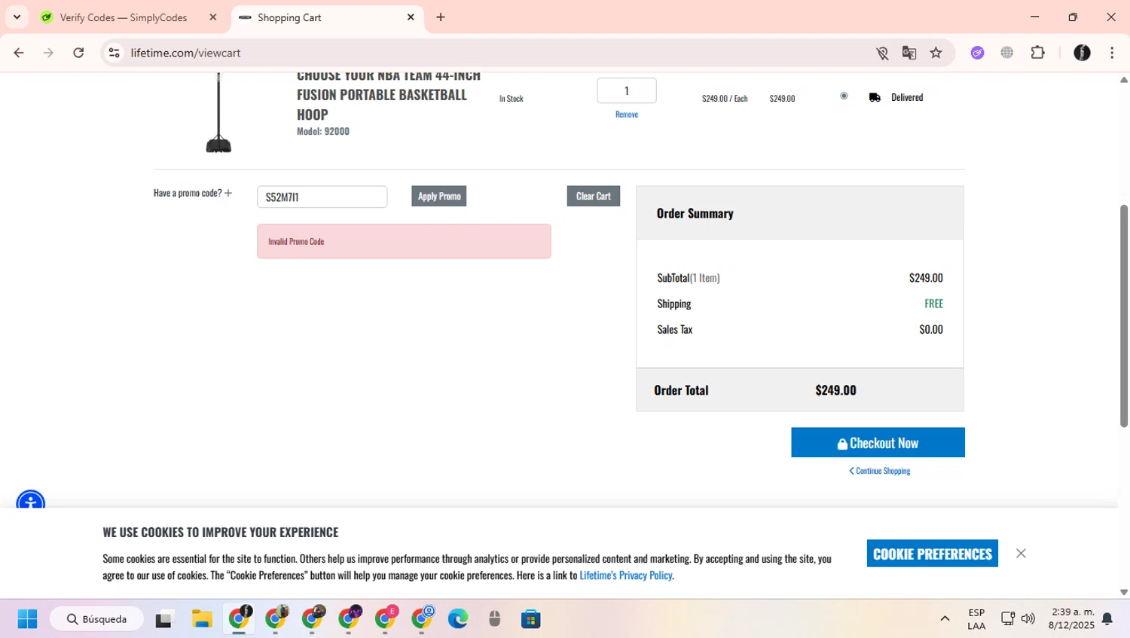Close the Shopping Cart tab
The height and width of the screenshot is (638, 1130).
point(411,17)
